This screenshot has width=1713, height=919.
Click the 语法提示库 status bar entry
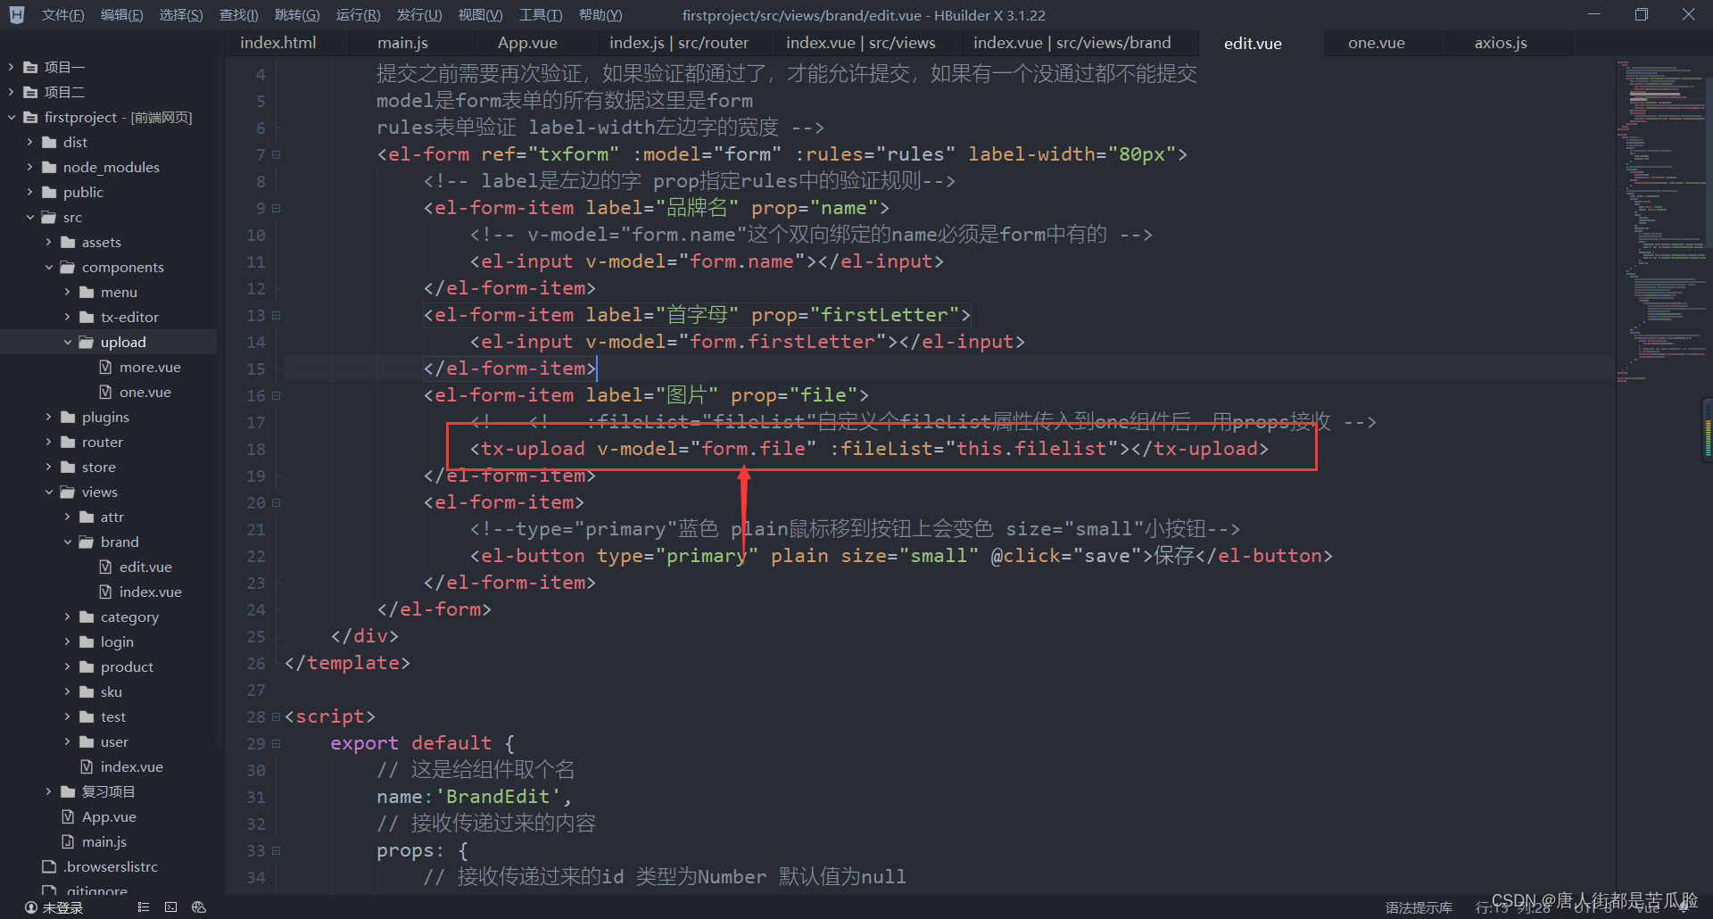1419,907
